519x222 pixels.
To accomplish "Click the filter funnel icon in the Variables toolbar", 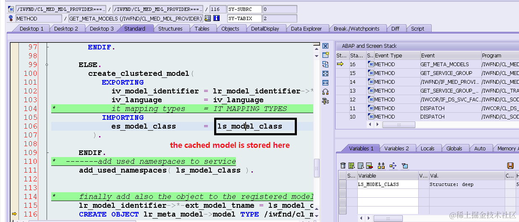I will tap(405, 166).
